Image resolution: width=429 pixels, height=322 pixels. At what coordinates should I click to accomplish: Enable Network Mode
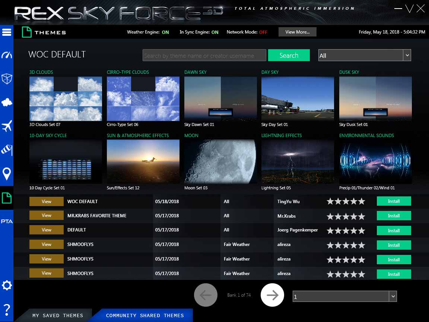(x=264, y=32)
